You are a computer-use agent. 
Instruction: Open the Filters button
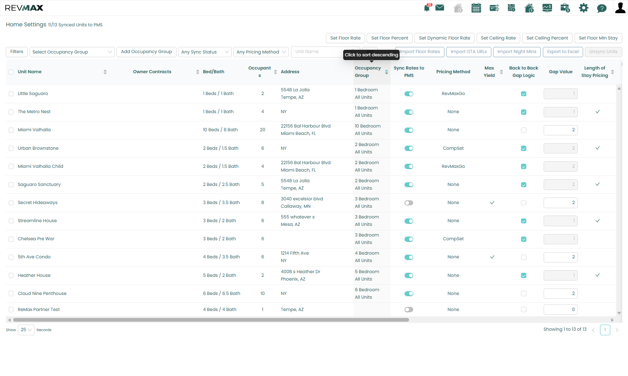click(17, 52)
